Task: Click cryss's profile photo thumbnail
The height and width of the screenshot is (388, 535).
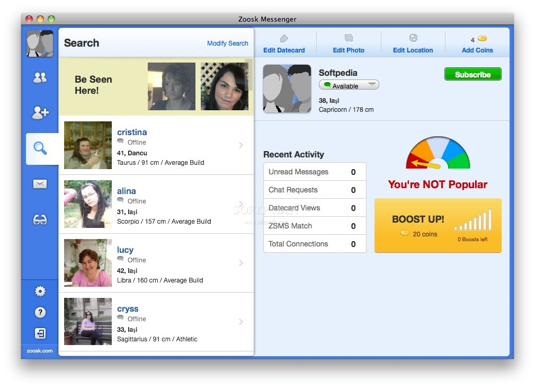Action: [x=88, y=321]
